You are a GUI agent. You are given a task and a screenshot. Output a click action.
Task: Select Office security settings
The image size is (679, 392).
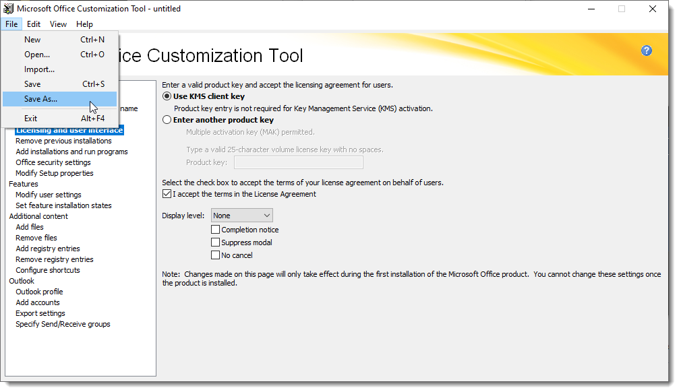(53, 163)
